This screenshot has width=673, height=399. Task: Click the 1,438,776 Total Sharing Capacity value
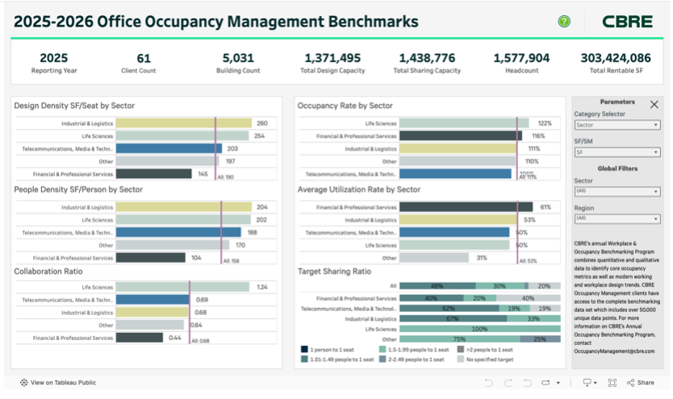[427, 58]
